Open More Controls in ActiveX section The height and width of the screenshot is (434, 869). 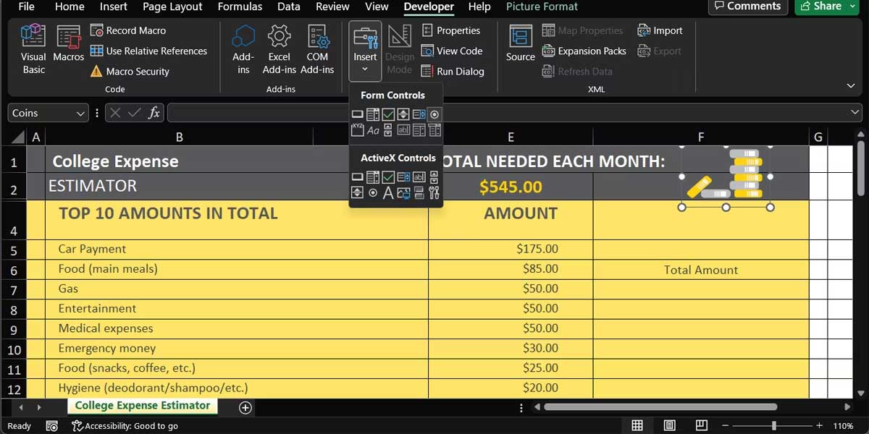[435, 192]
